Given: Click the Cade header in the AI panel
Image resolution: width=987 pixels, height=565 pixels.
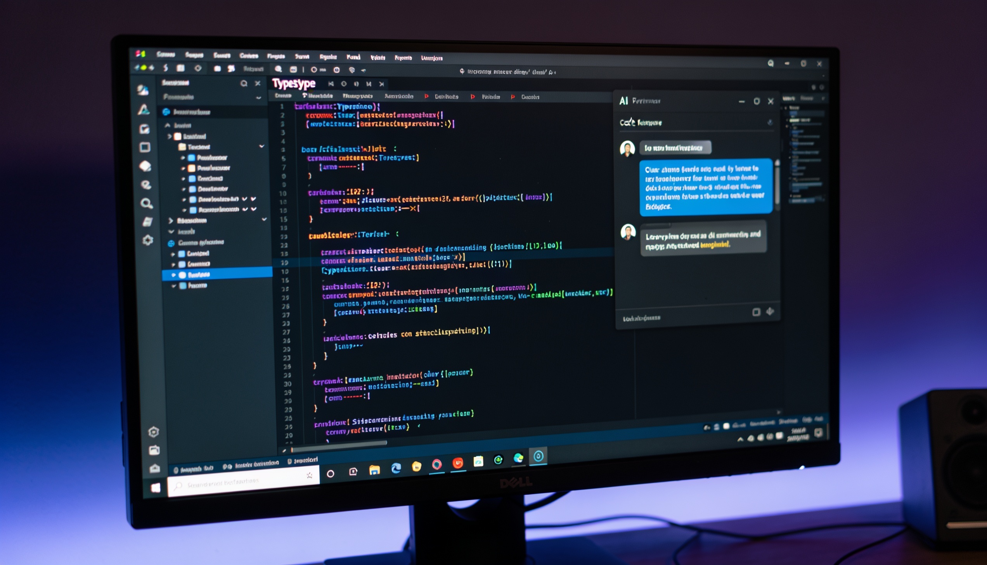Looking at the screenshot, I should pos(641,123).
